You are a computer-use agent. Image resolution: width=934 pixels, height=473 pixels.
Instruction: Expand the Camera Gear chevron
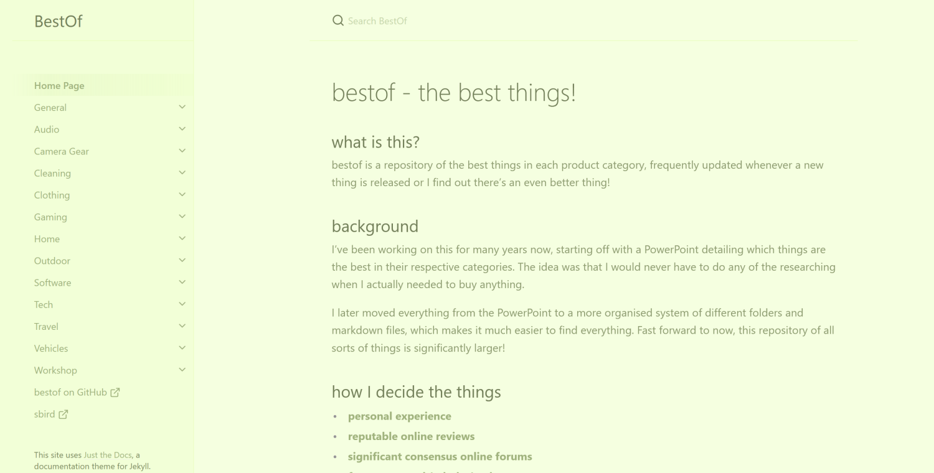coord(182,151)
